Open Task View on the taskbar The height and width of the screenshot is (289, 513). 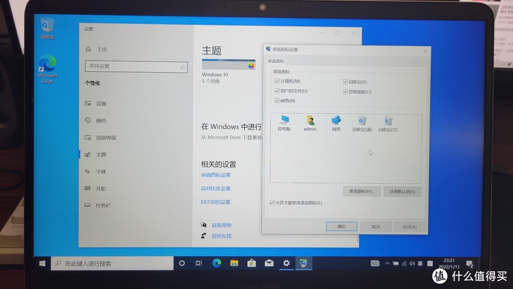(199, 263)
